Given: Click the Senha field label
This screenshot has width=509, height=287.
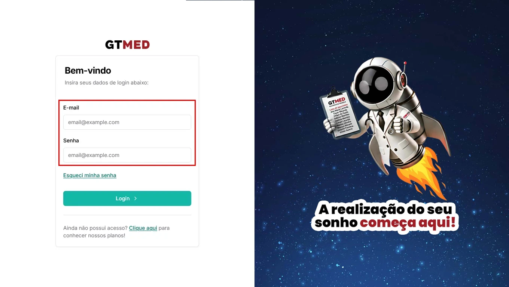Looking at the screenshot, I should [x=71, y=141].
